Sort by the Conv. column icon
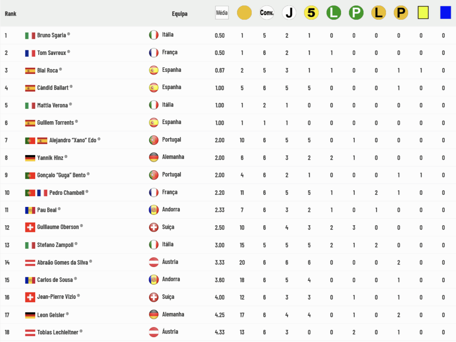Screen dimensions: 456x342 coord(267,13)
